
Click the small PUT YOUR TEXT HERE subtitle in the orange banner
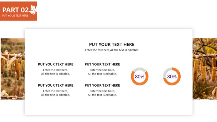15,16
